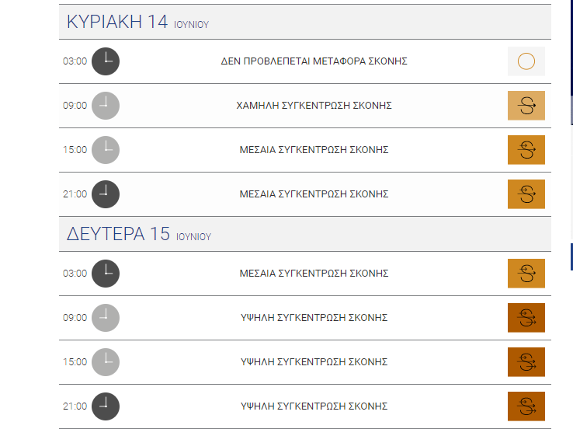Click ΜΕΣΑΙΑ ΣΥΓΚΕΝΤΡΩΣΗ ΣΚΟΝΗΣ at Sunday 15:00
The image size is (573, 429).
[314, 149]
